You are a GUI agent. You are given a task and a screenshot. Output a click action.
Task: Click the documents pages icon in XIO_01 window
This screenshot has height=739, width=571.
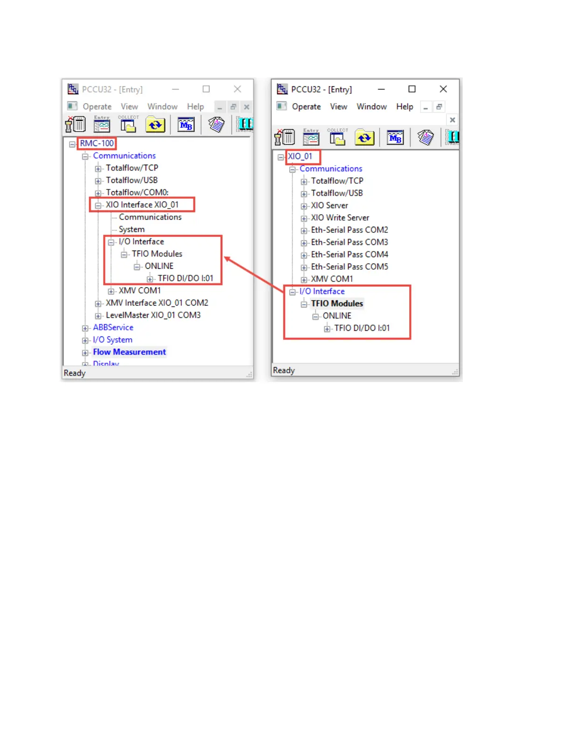coord(425,138)
